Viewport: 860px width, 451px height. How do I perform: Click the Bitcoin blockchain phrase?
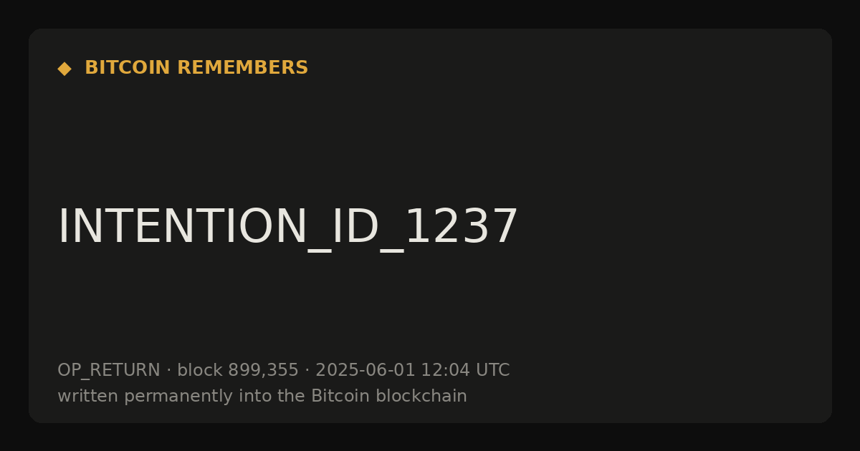click(x=389, y=396)
